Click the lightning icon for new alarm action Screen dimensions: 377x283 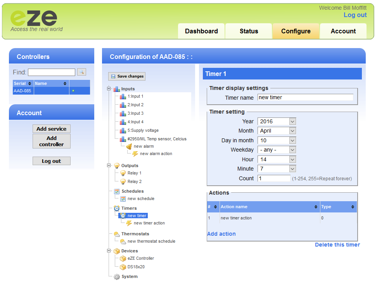(135, 154)
